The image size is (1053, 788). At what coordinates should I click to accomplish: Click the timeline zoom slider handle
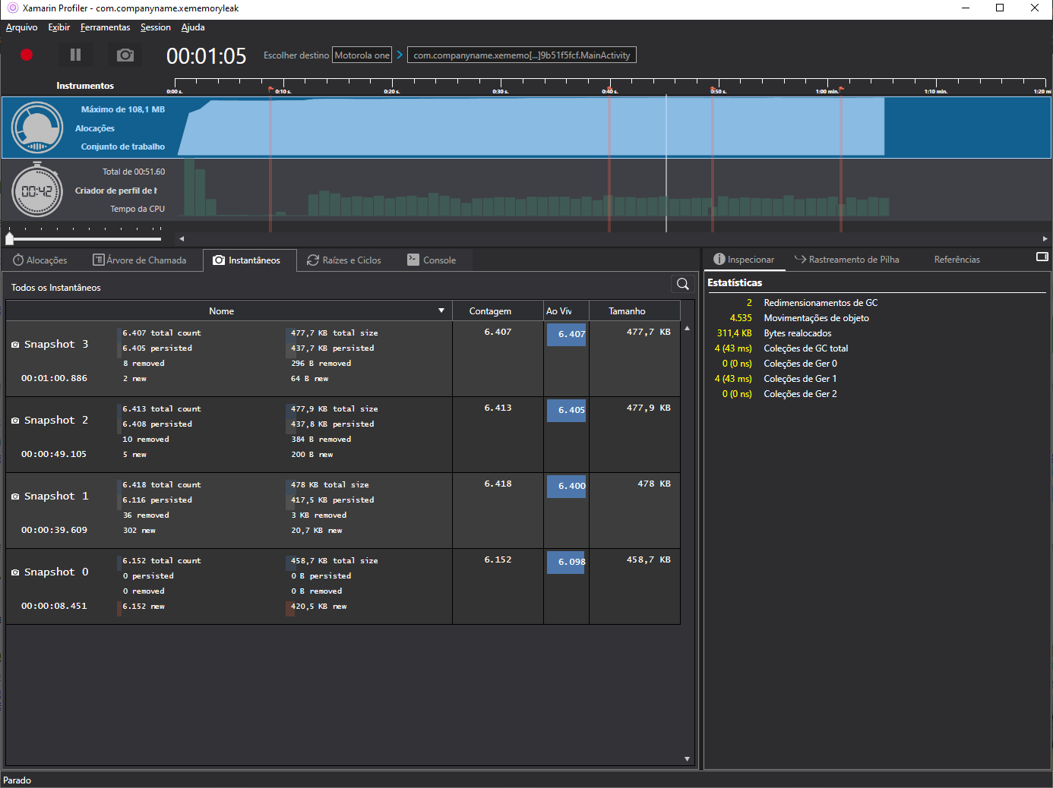click(10, 238)
